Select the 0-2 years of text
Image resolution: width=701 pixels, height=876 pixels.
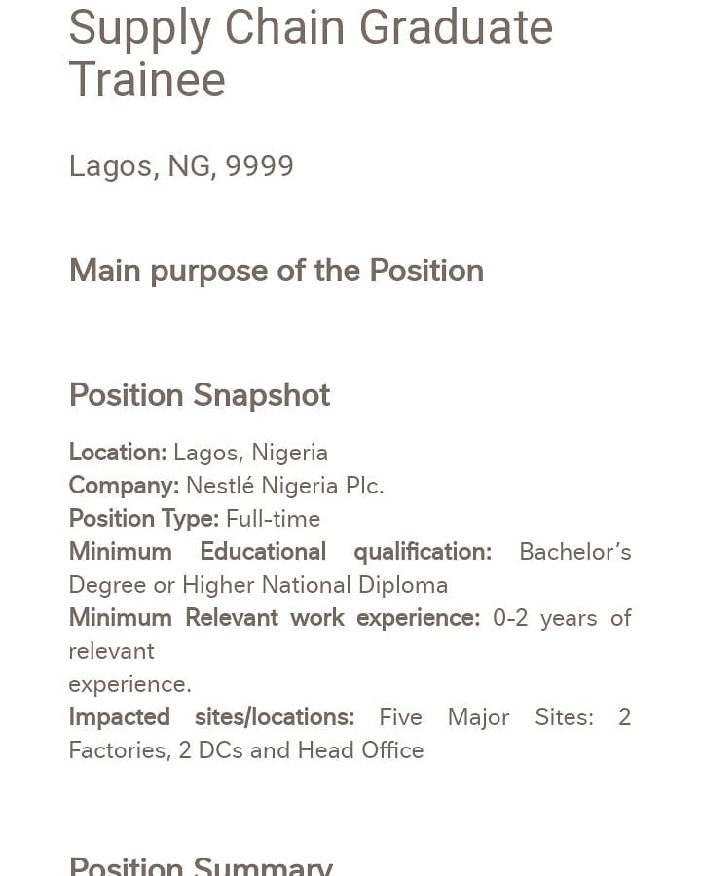pos(562,618)
